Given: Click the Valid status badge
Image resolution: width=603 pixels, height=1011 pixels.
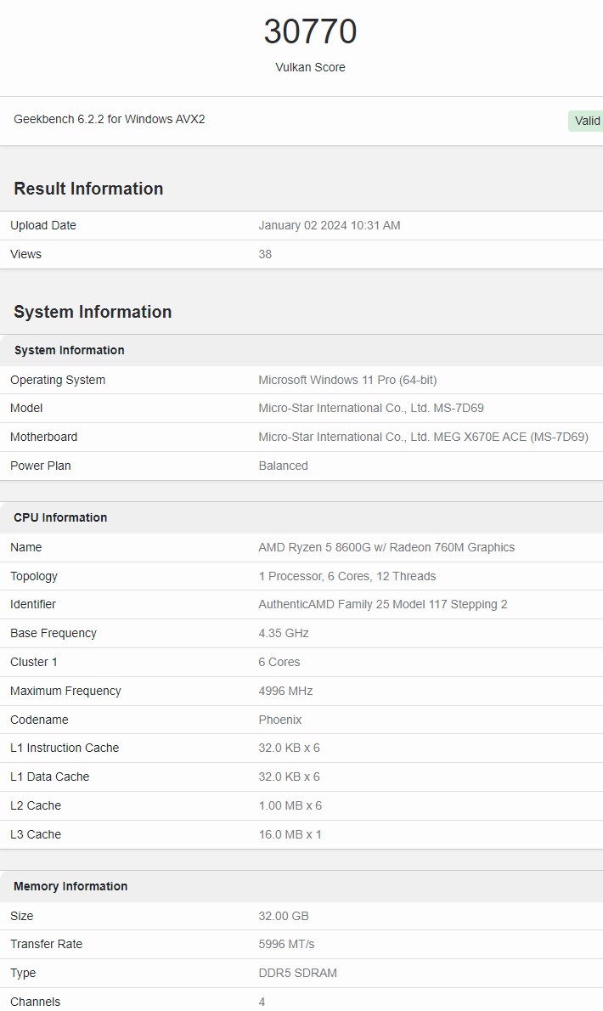Looking at the screenshot, I should [586, 121].
